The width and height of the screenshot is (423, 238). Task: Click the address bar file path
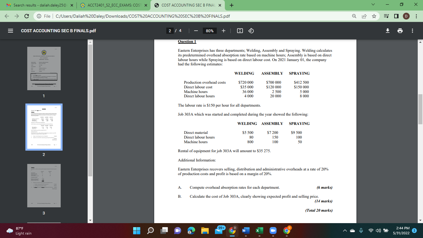tap(143, 16)
